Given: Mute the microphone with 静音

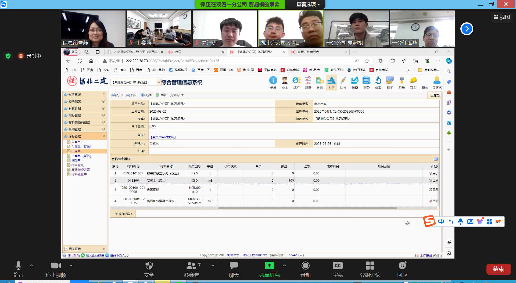Looking at the screenshot, I should (18, 269).
